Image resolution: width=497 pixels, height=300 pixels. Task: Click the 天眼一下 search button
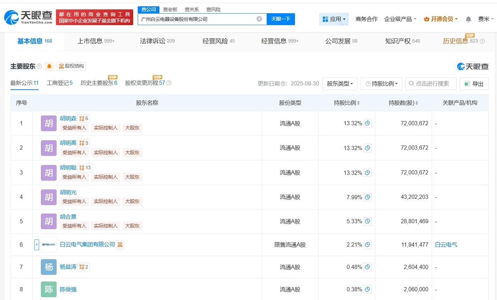[281, 19]
